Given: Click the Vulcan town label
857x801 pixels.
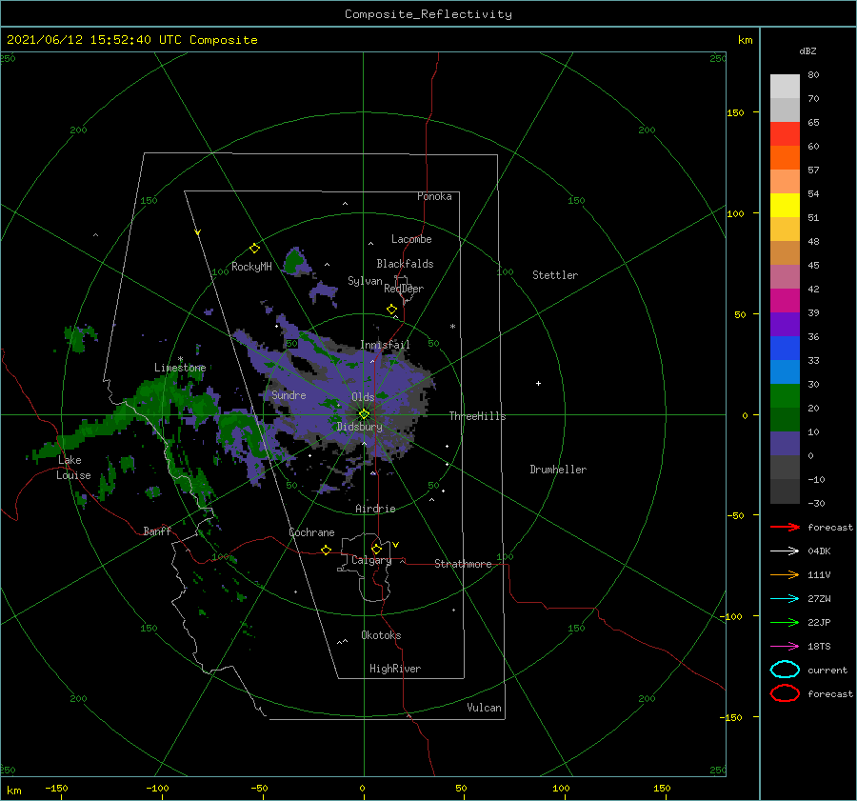Looking at the screenshot, I should click(484, 708).
